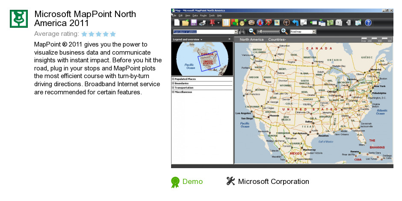Open the View menu
Image resolution: width=402 pixels, height=201 pixels.
(x=188, y=16)
